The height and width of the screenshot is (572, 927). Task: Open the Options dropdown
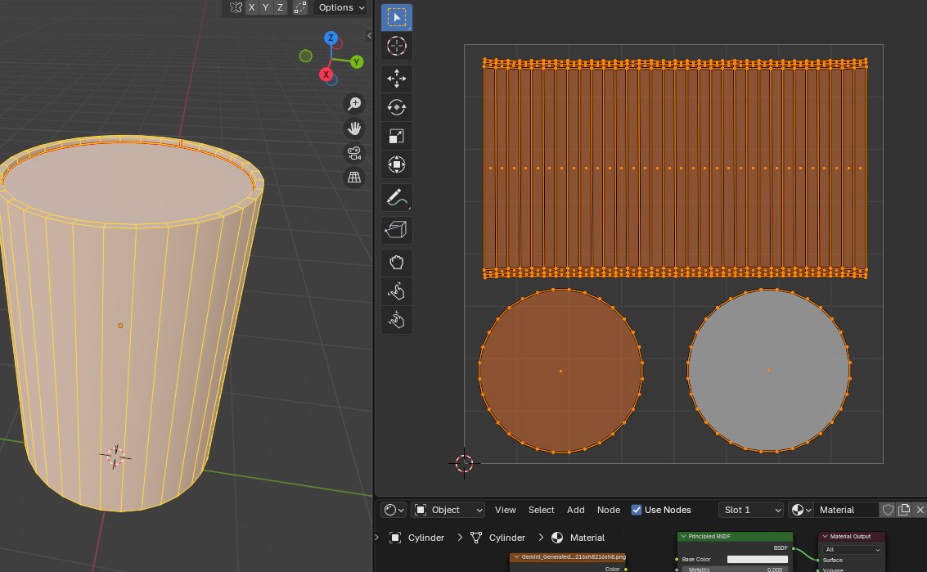tap(341, 7)
